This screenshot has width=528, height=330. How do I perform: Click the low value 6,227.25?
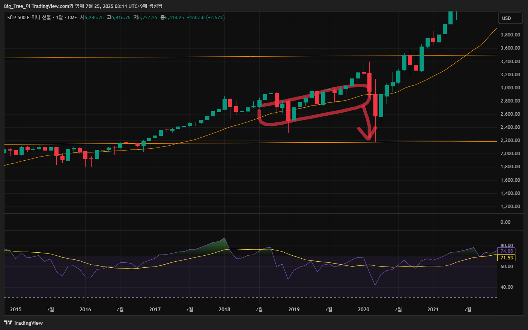click(147, 18)
